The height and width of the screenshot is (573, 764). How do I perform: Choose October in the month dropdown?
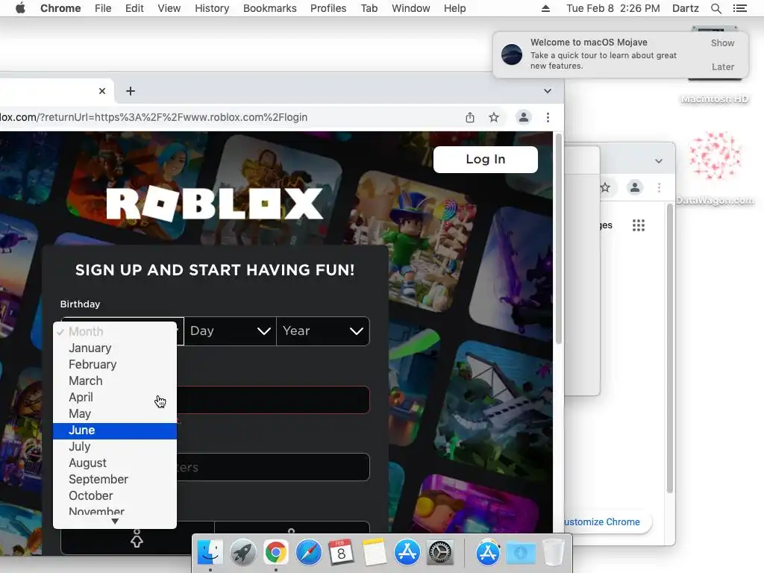[115, 496]
